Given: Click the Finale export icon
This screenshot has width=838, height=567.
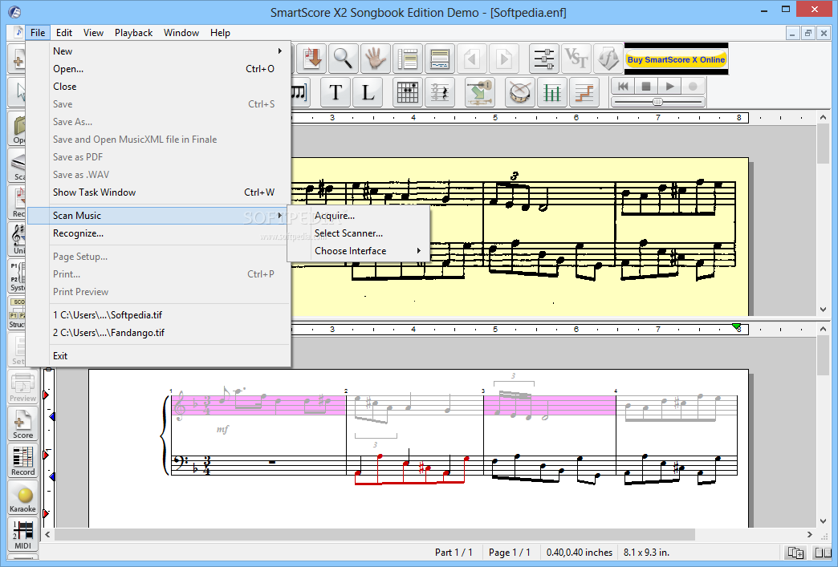Looking at the screenshot, I should 608,59.
